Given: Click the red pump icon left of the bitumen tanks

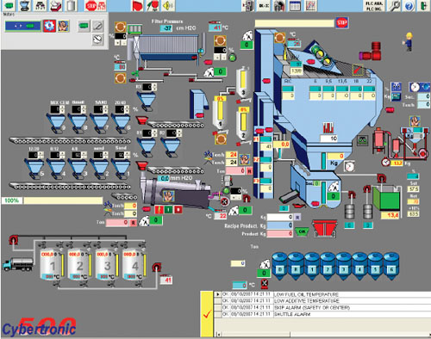Looking at the screenshot, I should [13, 240].
